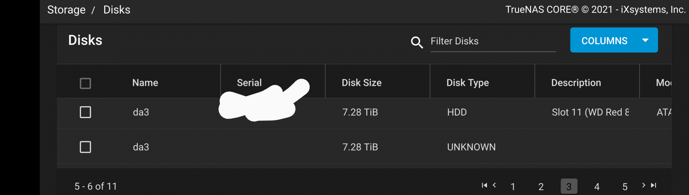Image resolution: width=689 pixels, height=195 pixels.
Task: Go to first page icon
Action: point(484,185)
